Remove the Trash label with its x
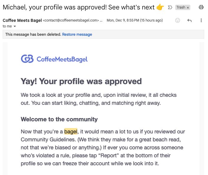Image resolution: width=208 pixels, height=175 pixels. [188, 8]
